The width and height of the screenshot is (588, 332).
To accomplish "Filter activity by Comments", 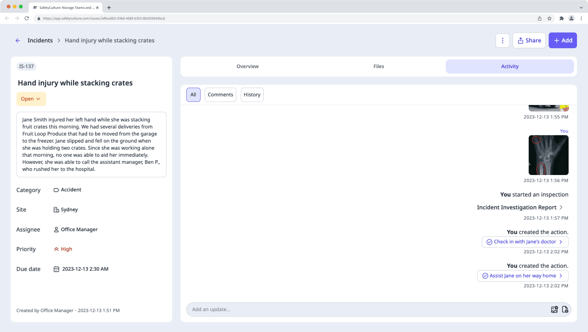I will [220, 95].
